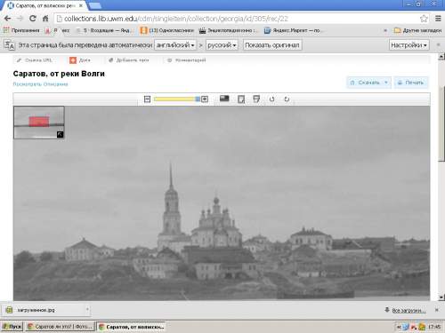Click the fit to width icon
This screenshot has width=445, height=333.
[x=256, y=99]
